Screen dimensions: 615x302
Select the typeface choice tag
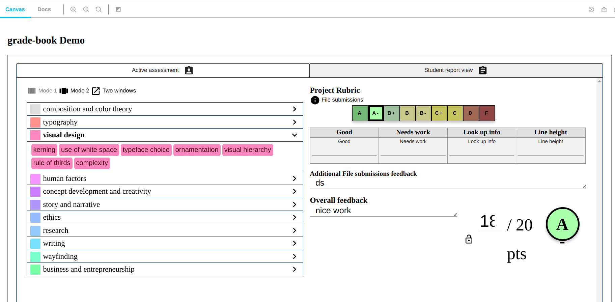tap(146, 150)
